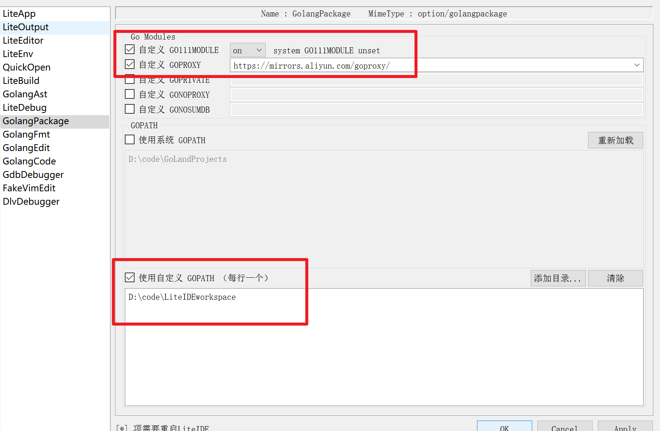Check the 自定义 GONOSUMDB option

[129, 109]
